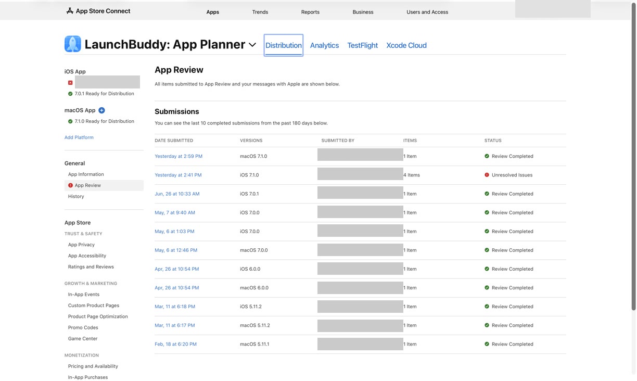Click the Add Platform link
This screenshot has width=637, height=381.
click(x=79, y=137)
